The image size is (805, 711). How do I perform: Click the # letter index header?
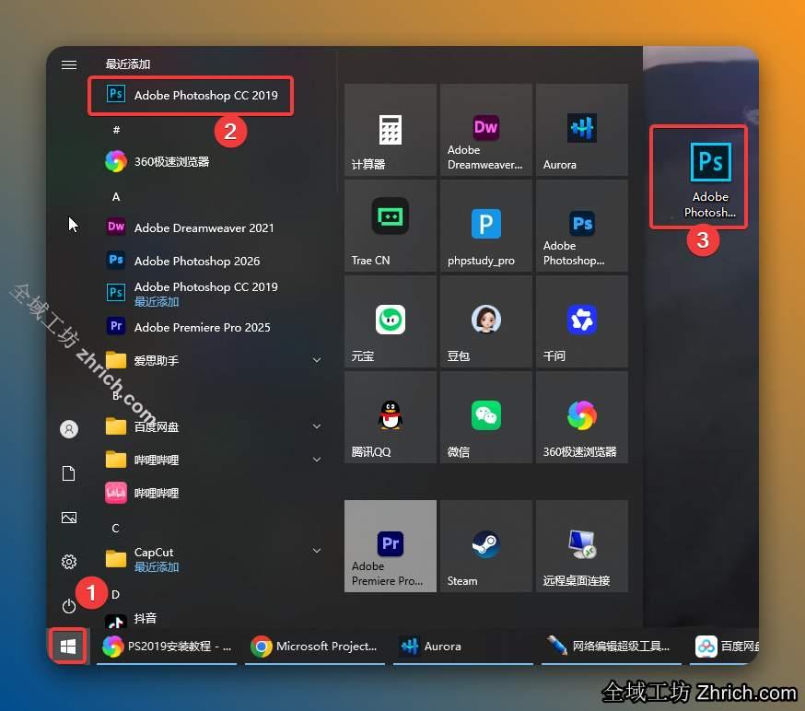click(x=116, y=130)
